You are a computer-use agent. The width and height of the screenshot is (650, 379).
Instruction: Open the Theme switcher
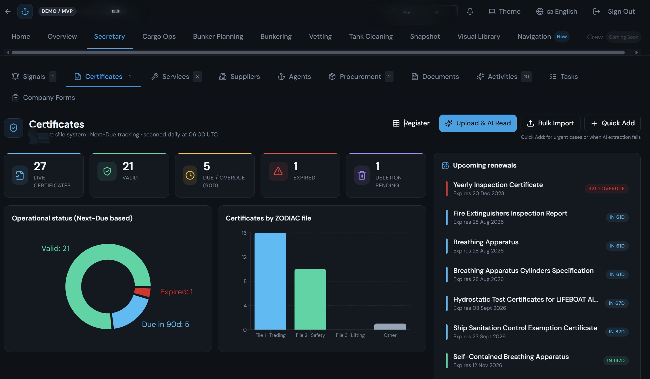click(505, 11)
